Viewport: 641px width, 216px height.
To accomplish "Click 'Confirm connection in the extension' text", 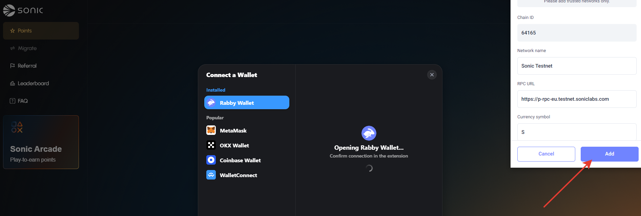I will 369,156.
